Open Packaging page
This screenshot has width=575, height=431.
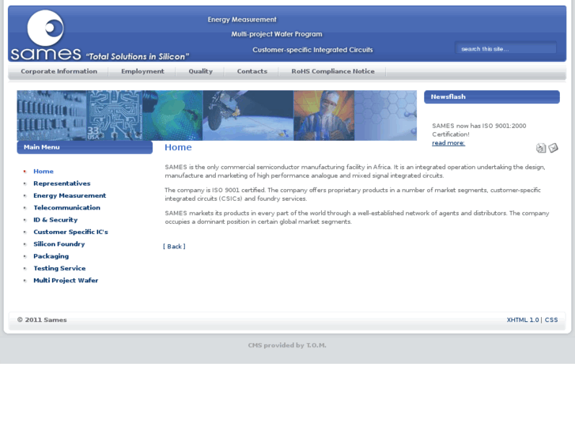[51, 256]
